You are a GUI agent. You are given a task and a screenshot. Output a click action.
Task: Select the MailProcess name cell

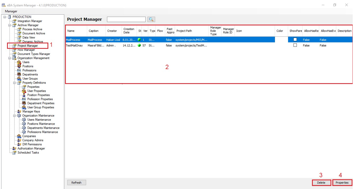(76, 40)
